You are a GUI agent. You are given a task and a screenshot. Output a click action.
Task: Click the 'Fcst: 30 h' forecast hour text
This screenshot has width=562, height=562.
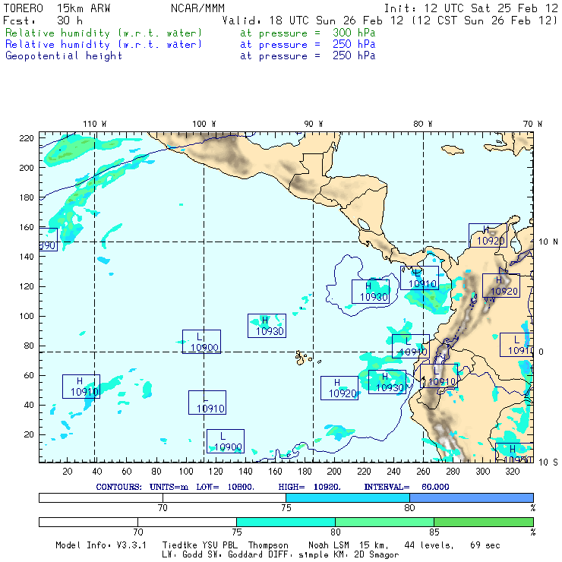pyautogui.click(x=43, y=21)
